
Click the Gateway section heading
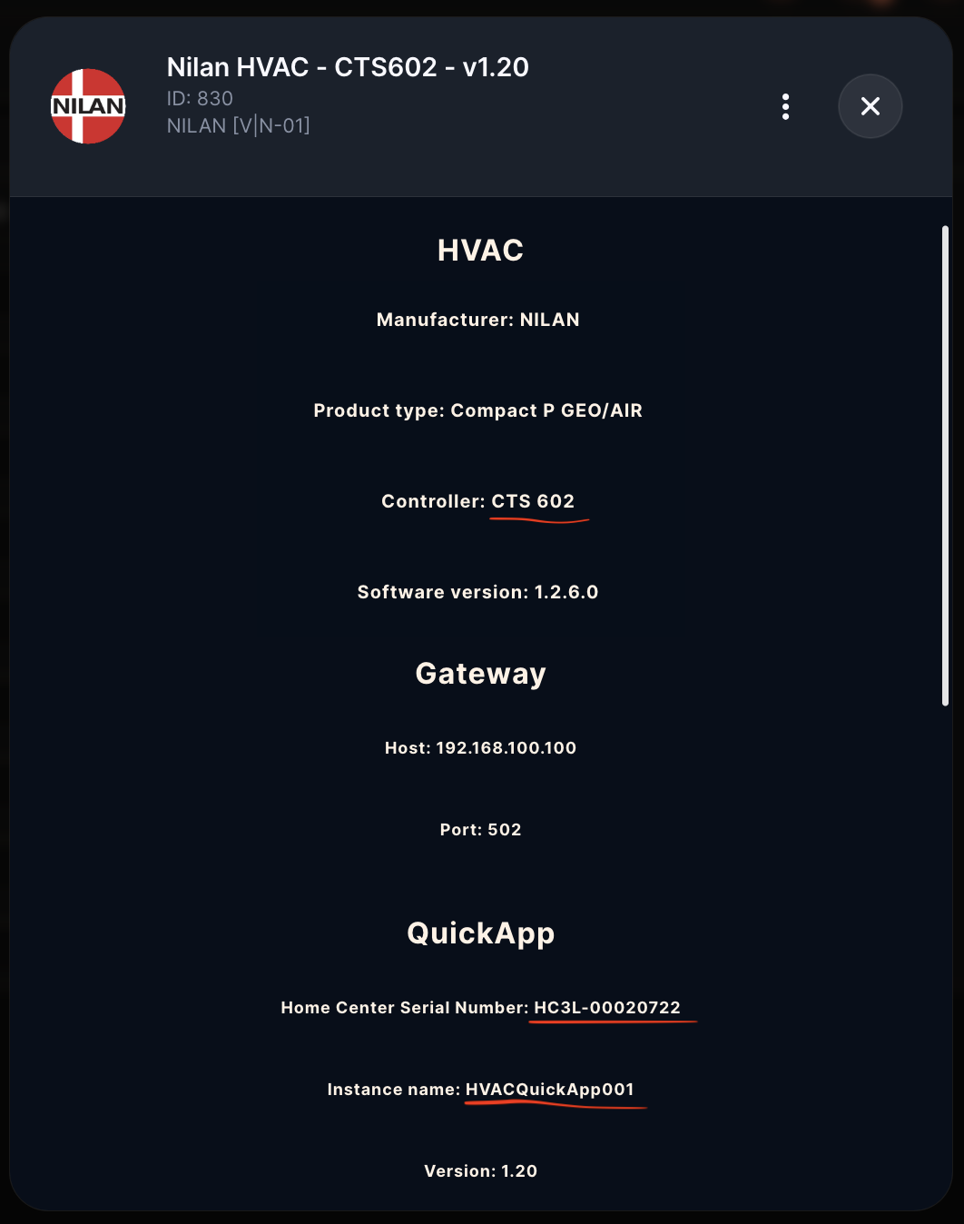click(x=480, y=674)
